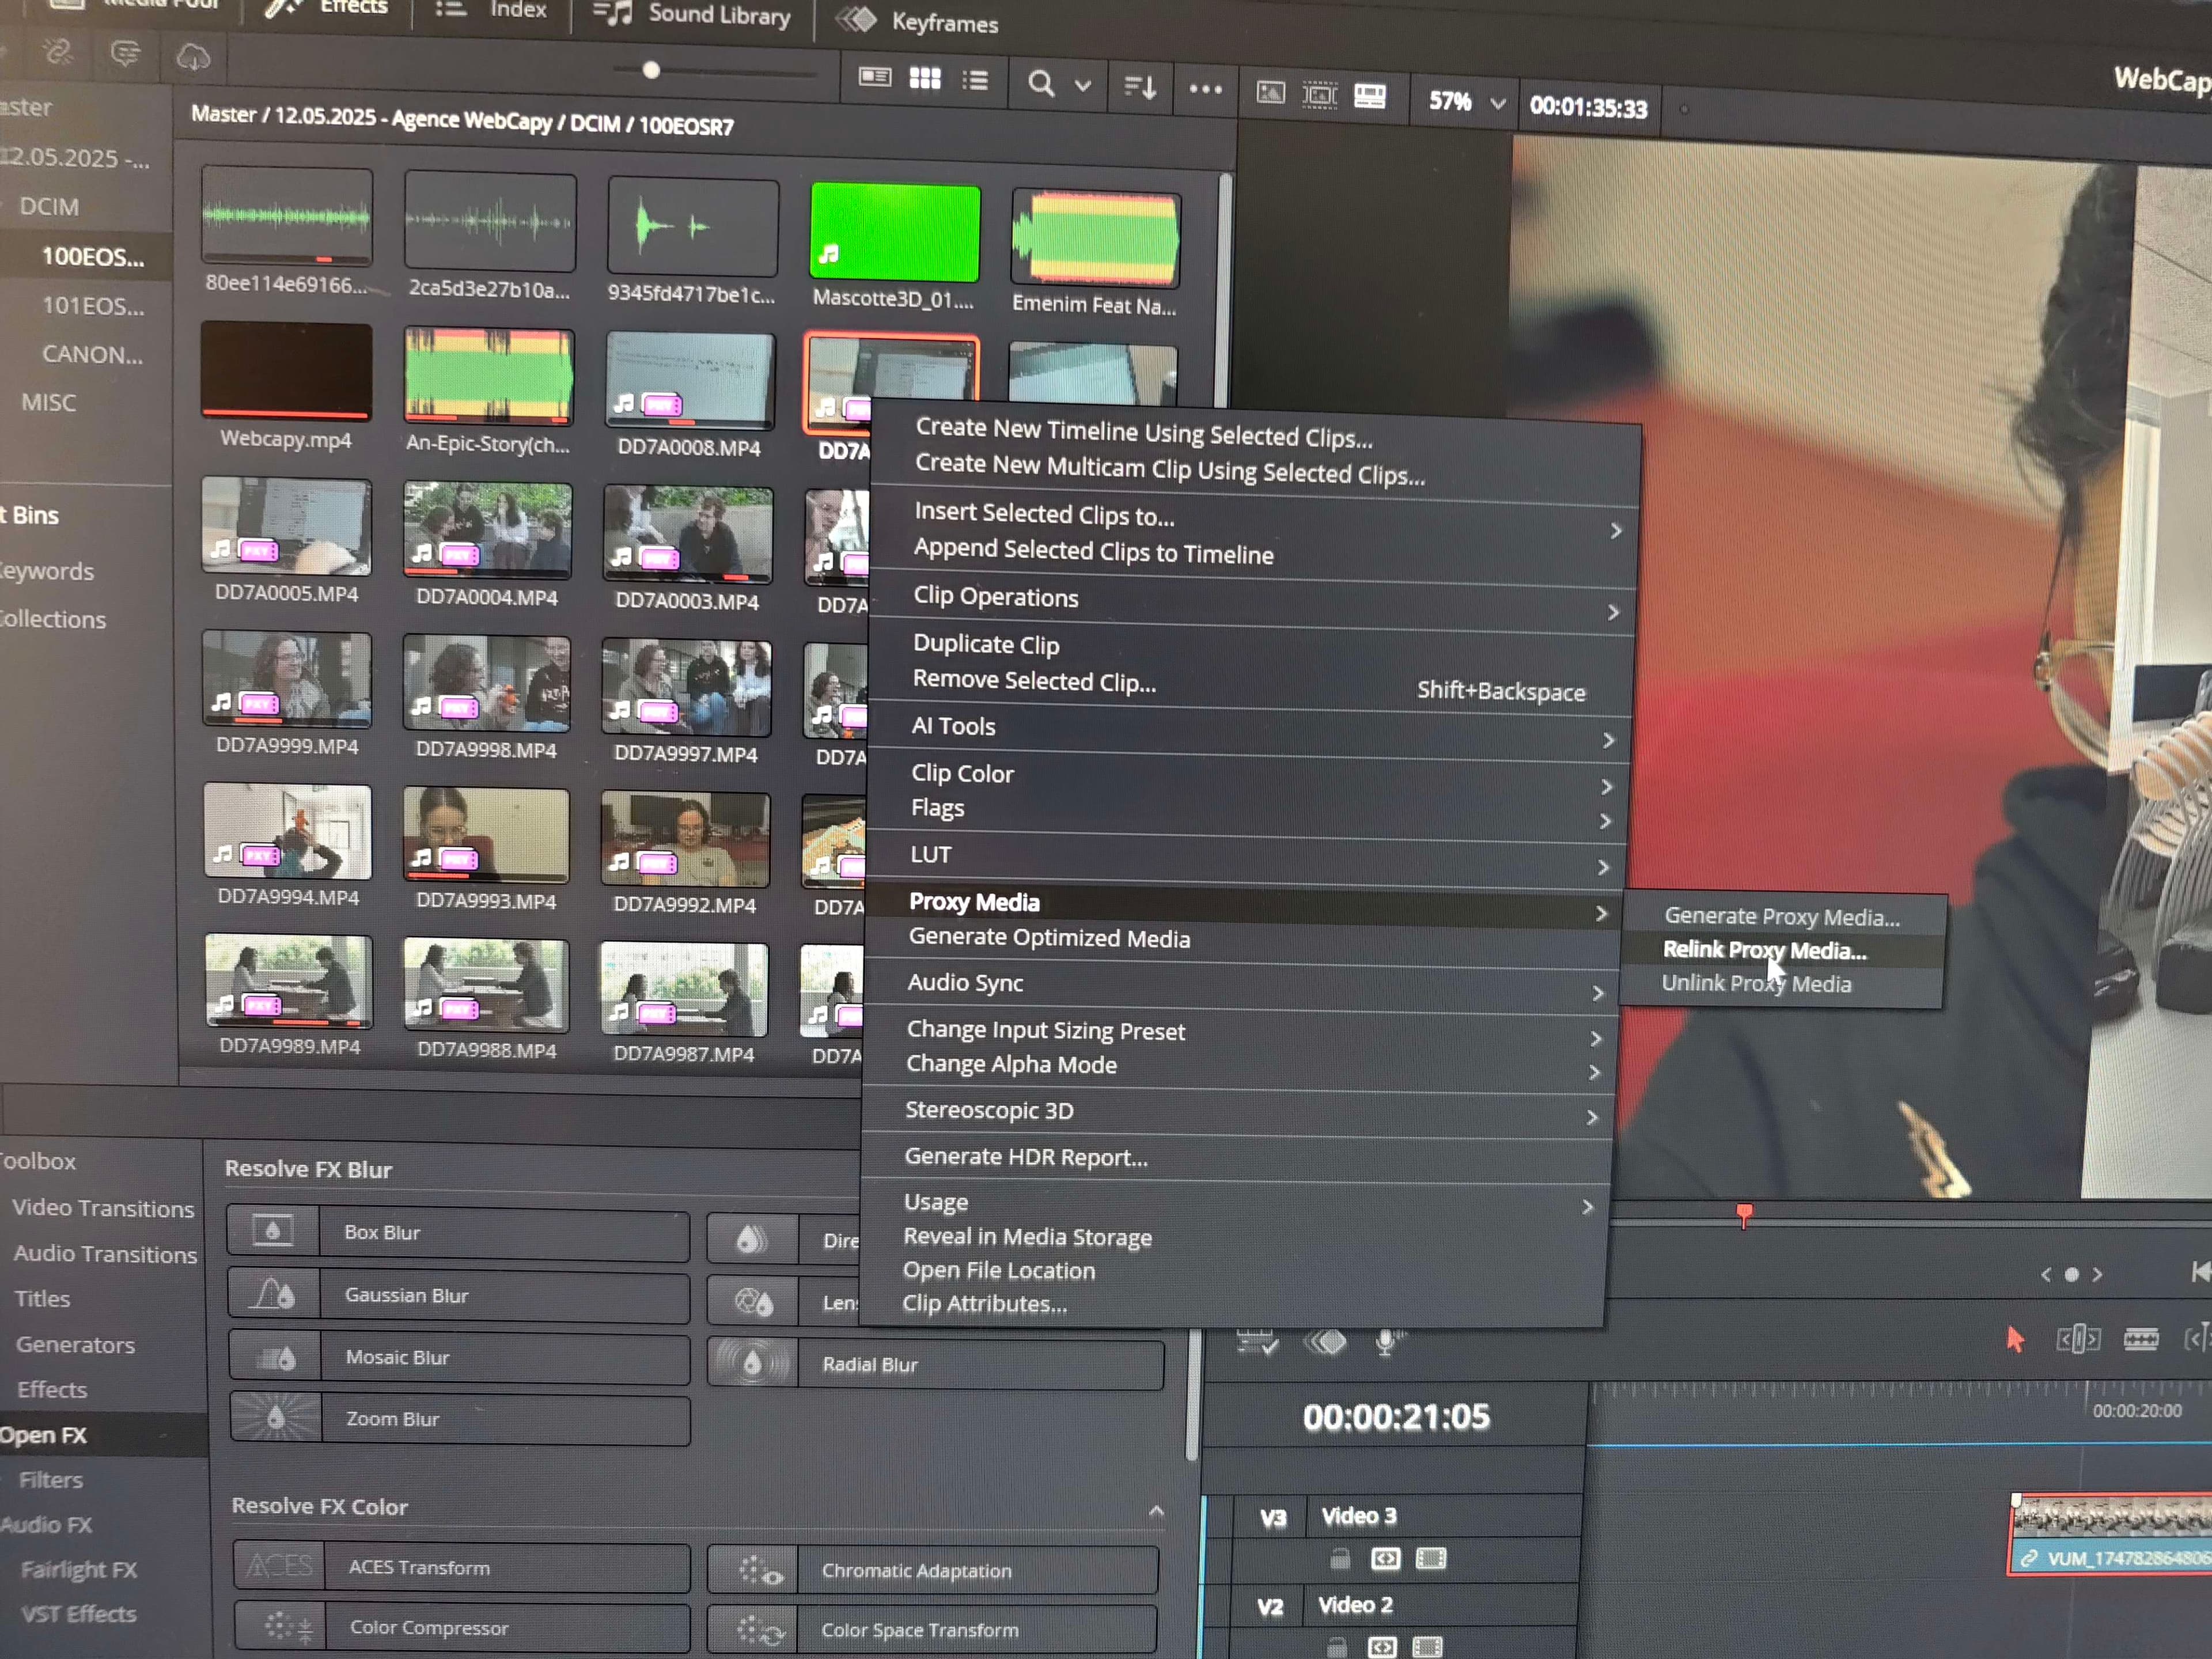This screenshot has height=1659, width=2212.
Task: Toggle auto select on the Video 2 track
Action: pos(1382,1646)
